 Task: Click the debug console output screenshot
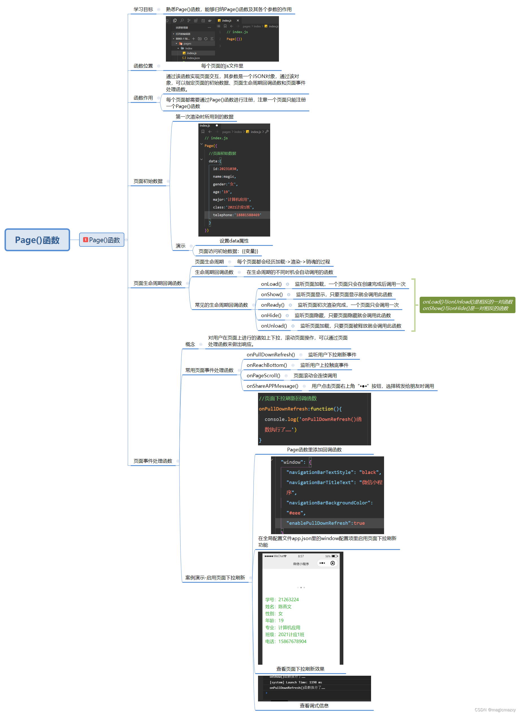click(314, 688)
